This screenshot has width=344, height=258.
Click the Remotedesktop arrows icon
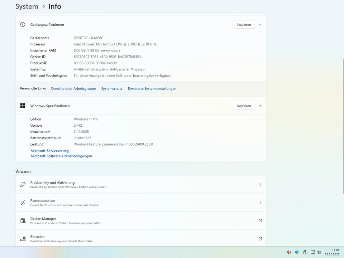23,203
